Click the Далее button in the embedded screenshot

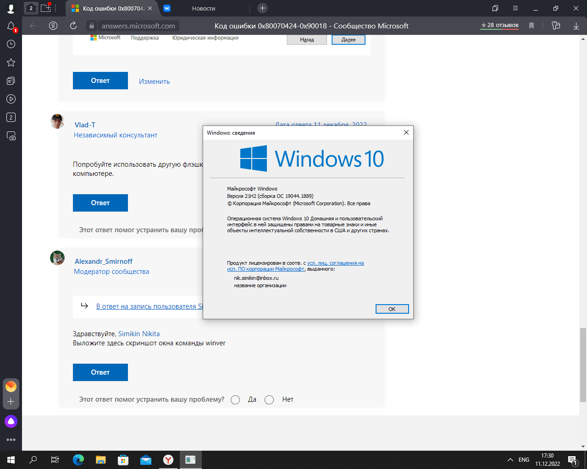[x=349, y=40]
